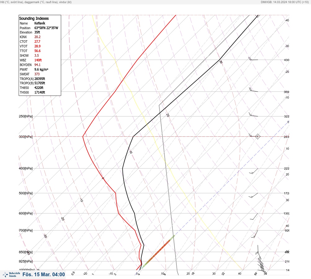Click the -40 temperature label at top right
Viewport: 311px width, 279px height.
pyautogui.click(x=287, y=20)
